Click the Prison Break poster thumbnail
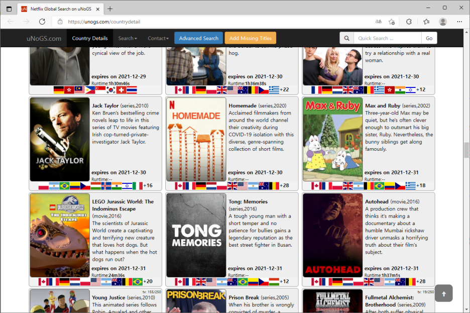Viewport: 470px width, 313px height. tap(196, 301)
